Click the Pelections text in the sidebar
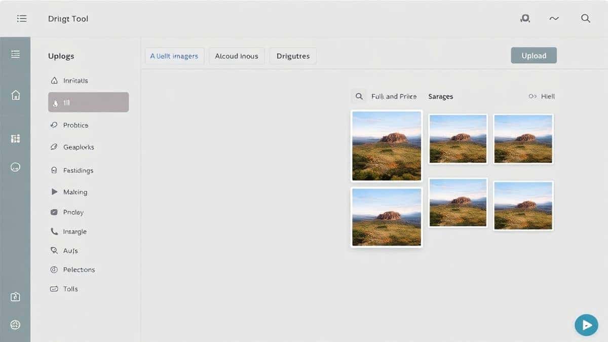 pyautogui.click(x=79, y=270)
